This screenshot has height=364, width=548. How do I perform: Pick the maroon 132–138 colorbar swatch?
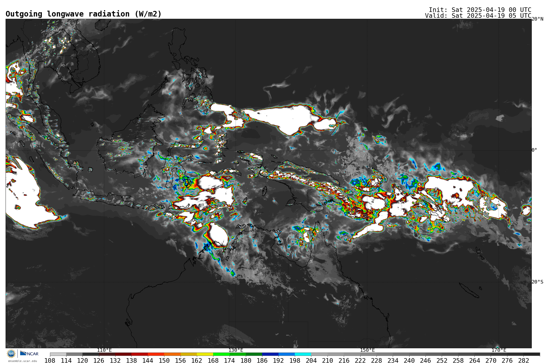[x=123, y=354]
